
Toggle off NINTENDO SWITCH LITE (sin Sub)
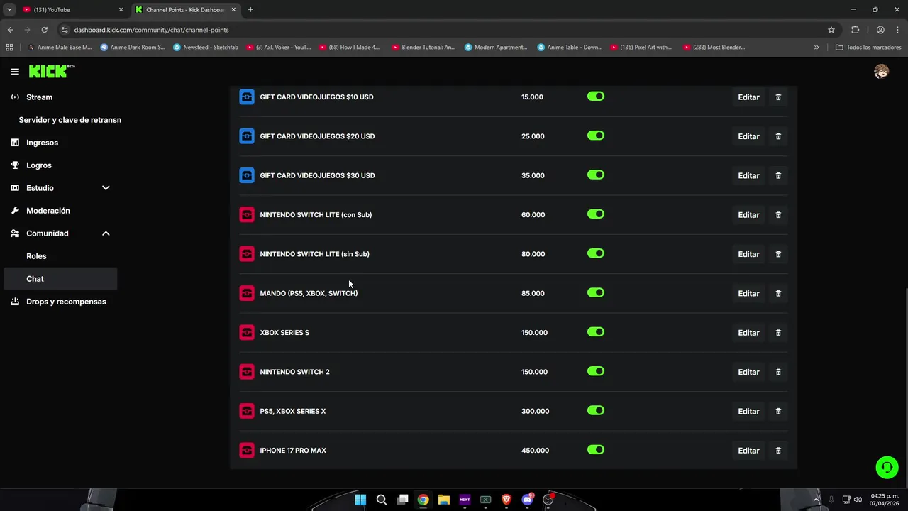(596, 253)
